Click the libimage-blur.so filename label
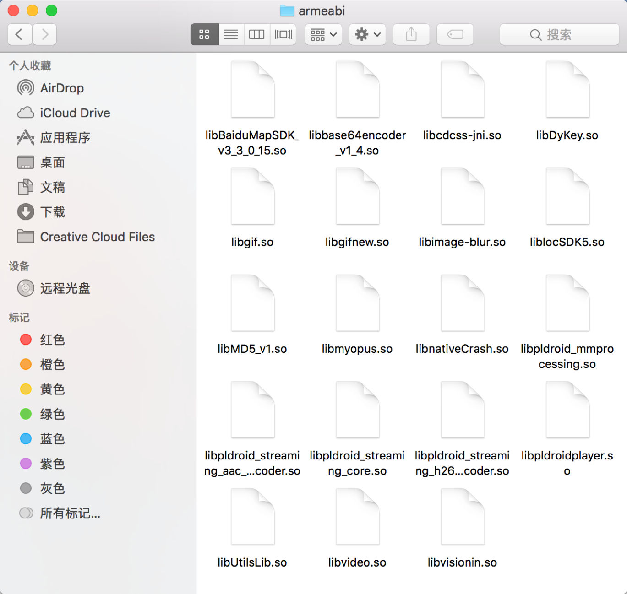This screenshot has height=594, width=627. point(462,242)
